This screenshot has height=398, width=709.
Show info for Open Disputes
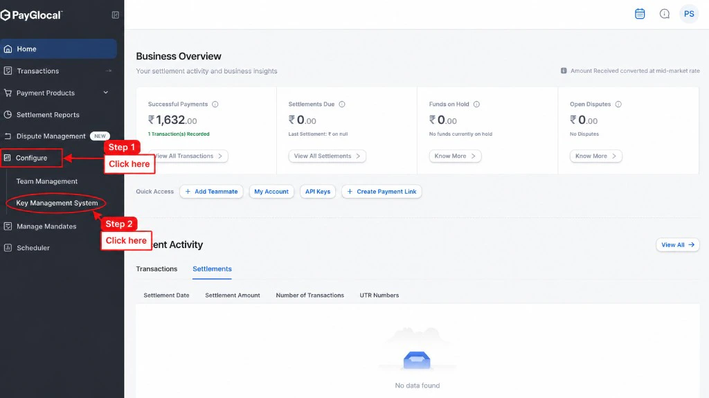pyautogui.click(x=618, y=104)
